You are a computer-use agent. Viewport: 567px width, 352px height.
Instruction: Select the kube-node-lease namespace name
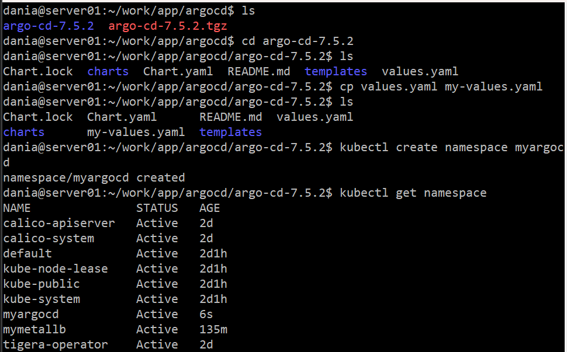(56, 269)
